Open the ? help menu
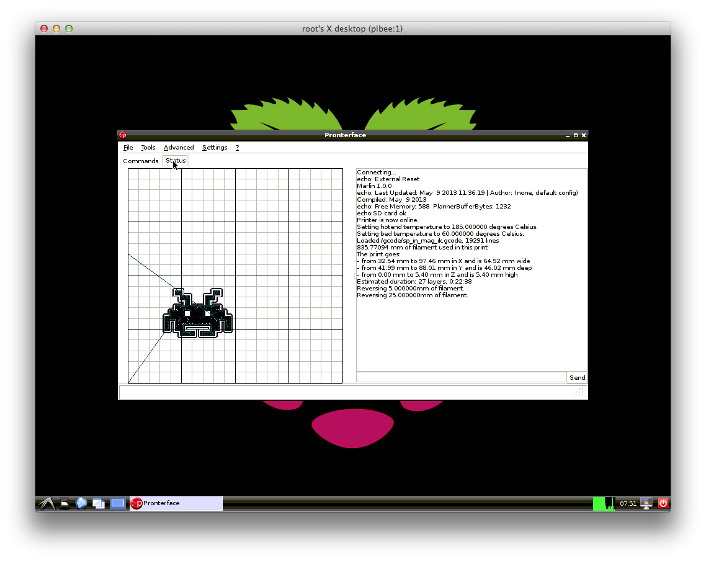Screen dimensions: 706x561 [x=237, y=148]
